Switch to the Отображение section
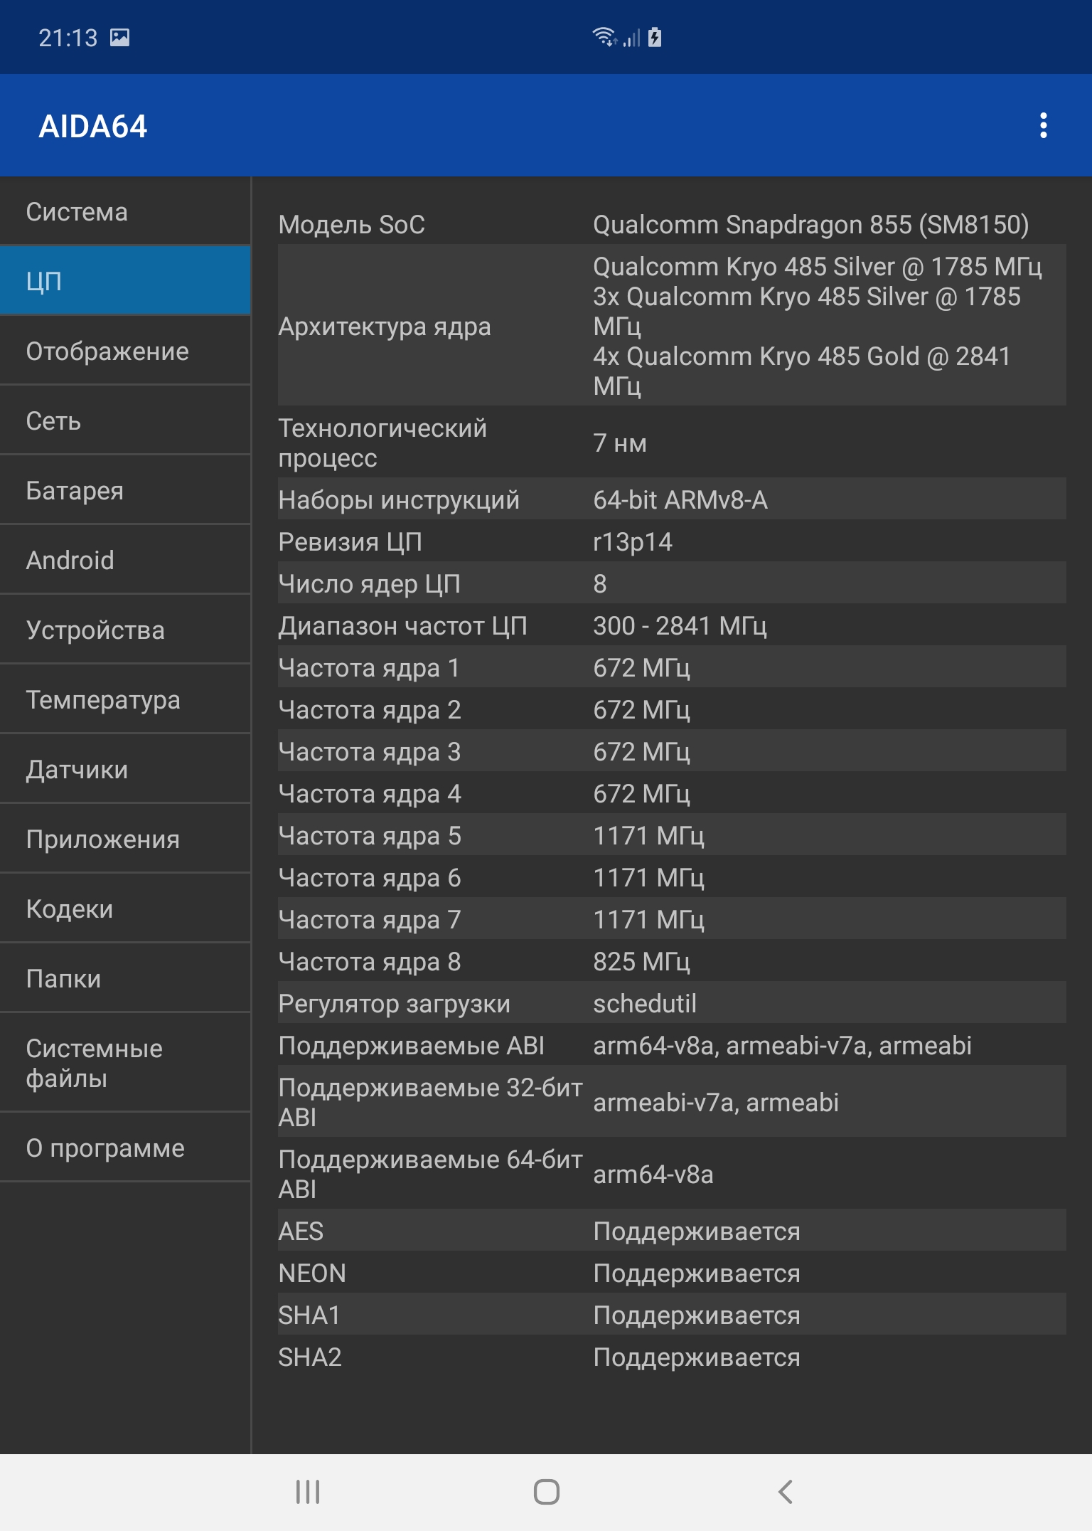 tap(125, 351)
